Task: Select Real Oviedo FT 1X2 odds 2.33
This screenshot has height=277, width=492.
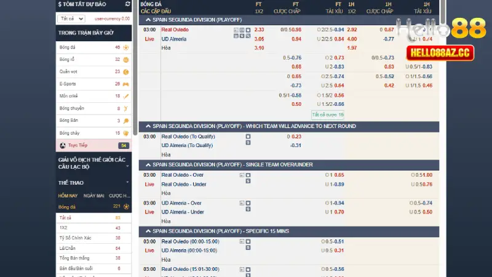Action: point(259,30)
